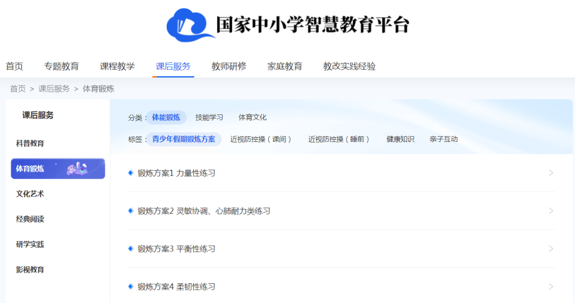Click the 体育锻炼 sidebar illustration icon
Screen dimensions: 575x303
tap(77, 169)
